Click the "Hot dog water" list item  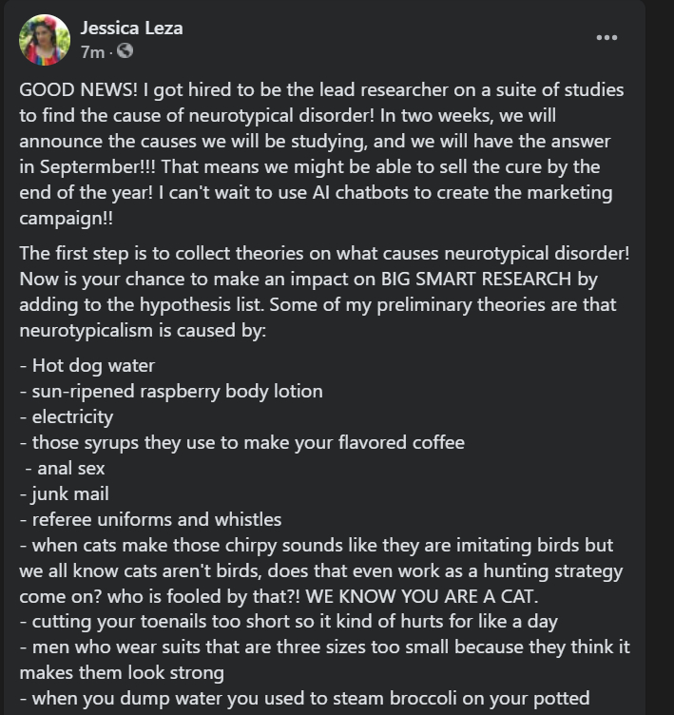click(x=92, y=365)
